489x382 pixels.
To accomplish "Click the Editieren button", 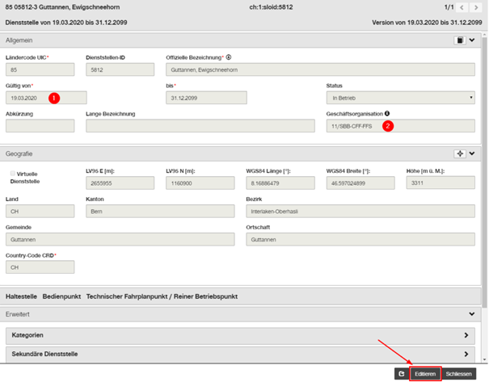I will [425, 374].
